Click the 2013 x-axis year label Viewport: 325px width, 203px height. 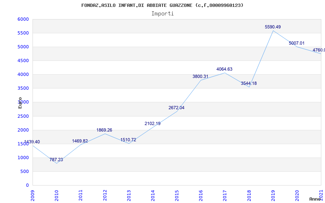[x=129, y=195]
